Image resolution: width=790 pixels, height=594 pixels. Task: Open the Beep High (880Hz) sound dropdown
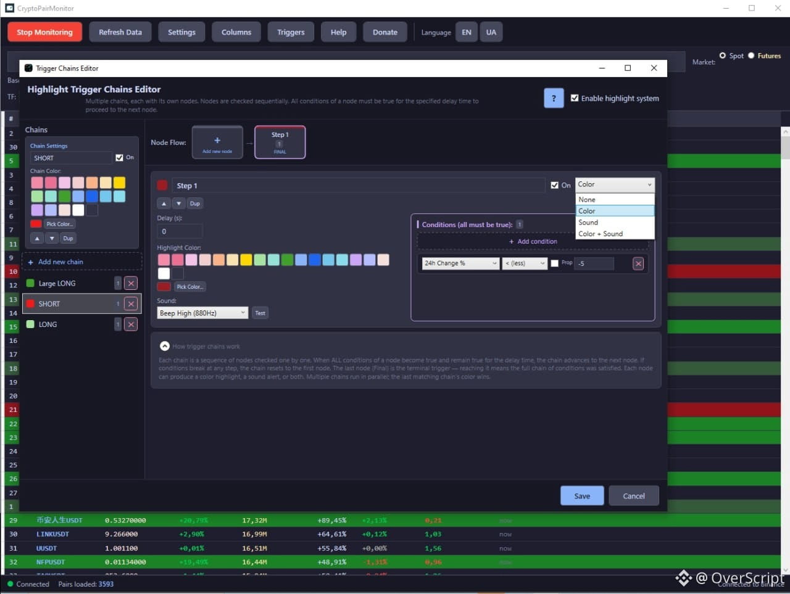202,313
